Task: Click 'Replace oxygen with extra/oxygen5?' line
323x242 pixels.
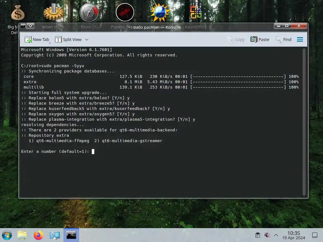Action: coord(78,114)
